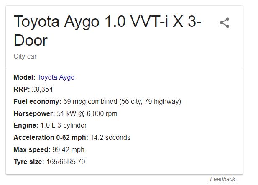Click the Feedback link

coord(222,179)
